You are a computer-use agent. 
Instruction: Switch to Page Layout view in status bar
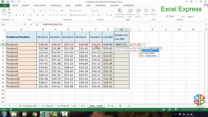click(x=170, y=110)
